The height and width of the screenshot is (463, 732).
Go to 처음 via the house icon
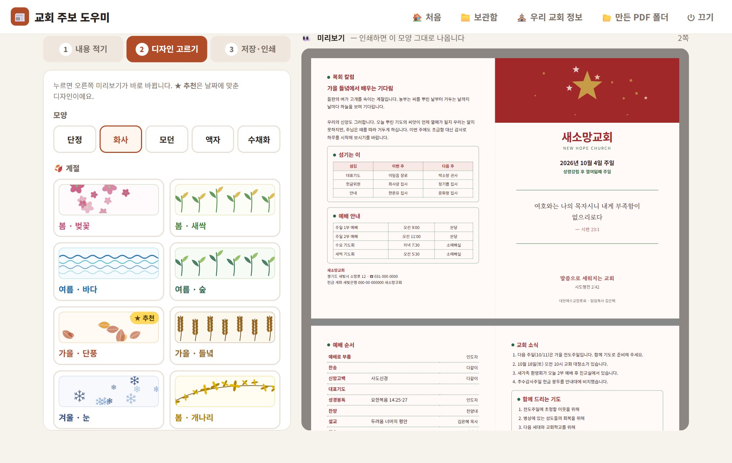click(417, 17)
